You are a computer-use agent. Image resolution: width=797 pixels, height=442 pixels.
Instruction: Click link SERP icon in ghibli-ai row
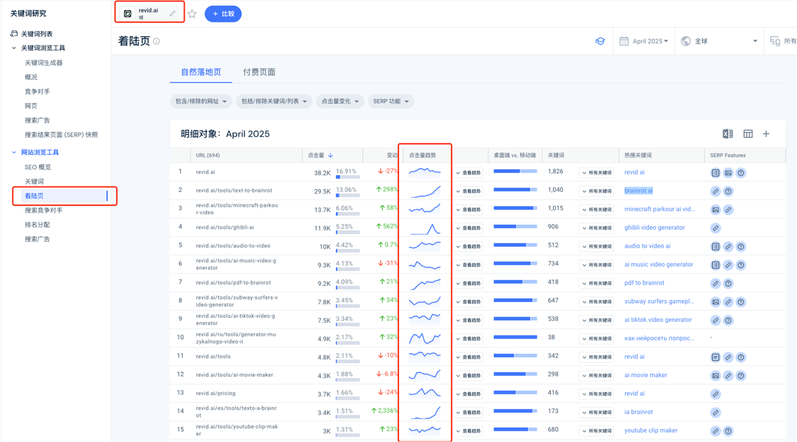(715, 228)
